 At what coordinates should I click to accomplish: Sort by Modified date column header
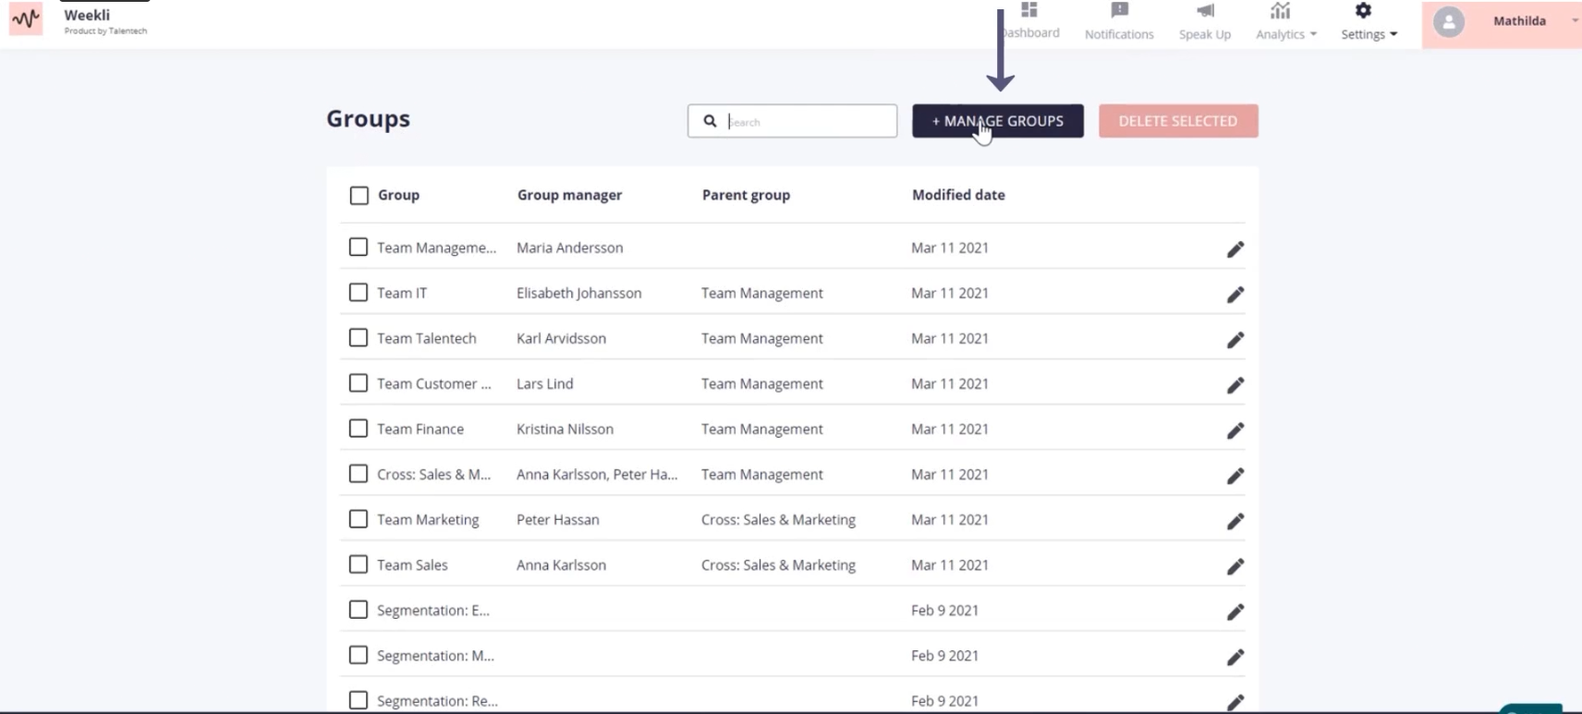[x=958, y=195]
